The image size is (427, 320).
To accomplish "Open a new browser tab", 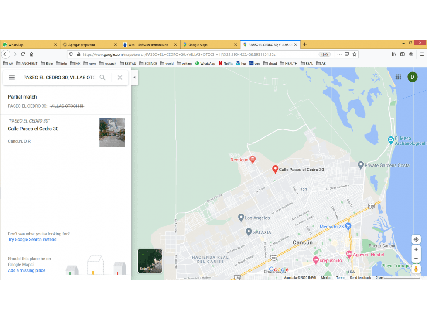I will [x=305, y=44].
